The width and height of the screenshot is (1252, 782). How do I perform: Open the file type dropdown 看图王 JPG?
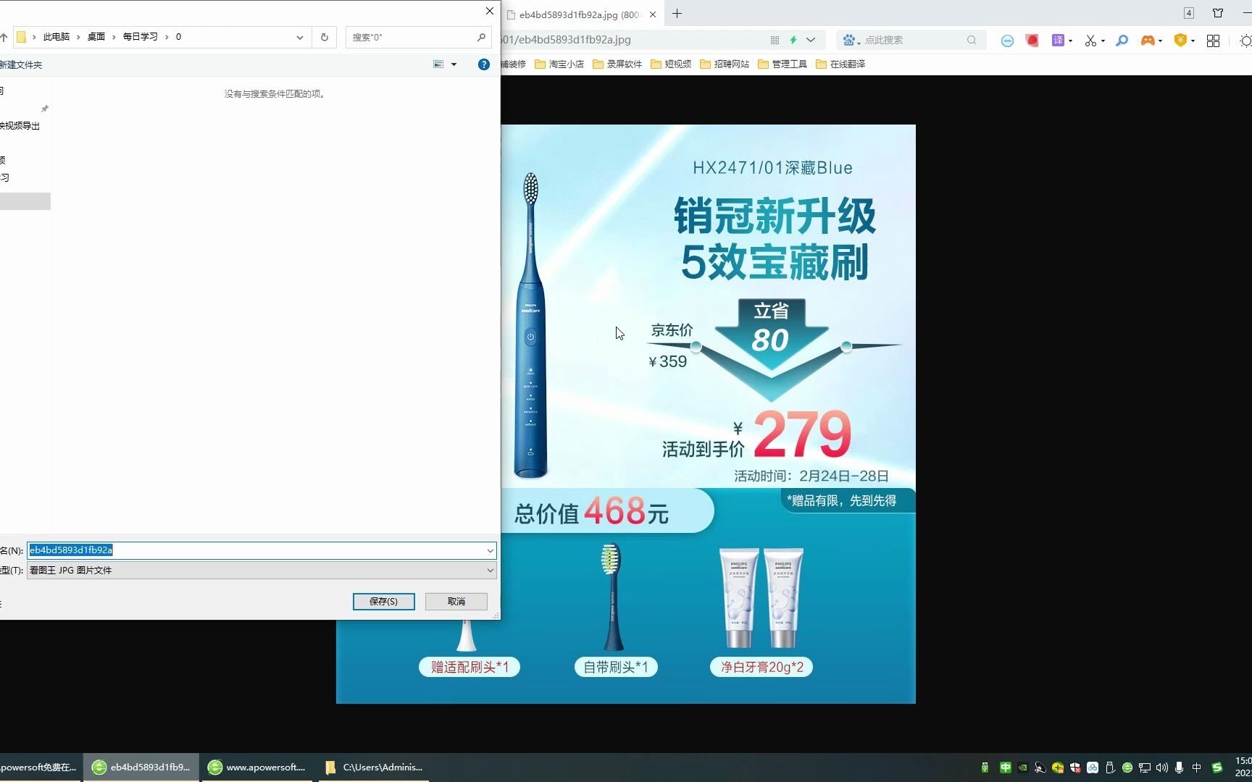click(x=262, y=571)
